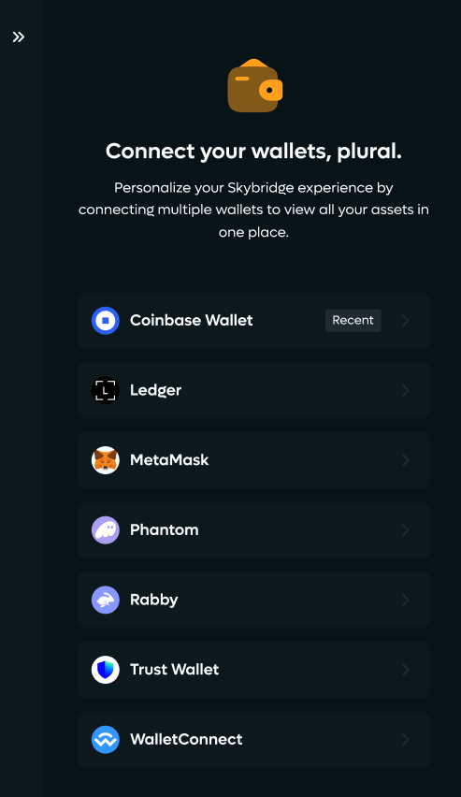Open chevron arrow on Phantom row
Image resolution: width=461 pixels, height=797 pixels.
[406, 530]
